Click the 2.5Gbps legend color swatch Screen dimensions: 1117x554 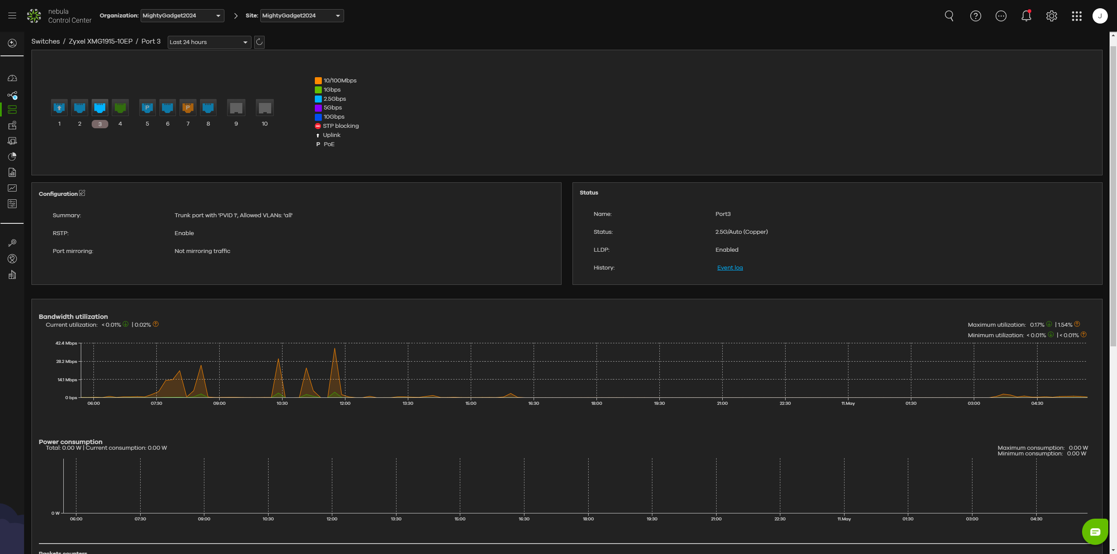318,99
